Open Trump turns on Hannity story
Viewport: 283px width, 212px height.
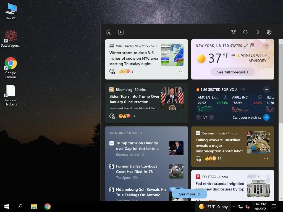pos(137,146)
